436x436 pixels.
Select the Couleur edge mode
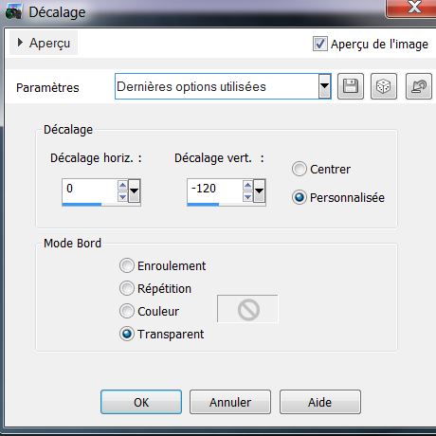coord(127,311)
